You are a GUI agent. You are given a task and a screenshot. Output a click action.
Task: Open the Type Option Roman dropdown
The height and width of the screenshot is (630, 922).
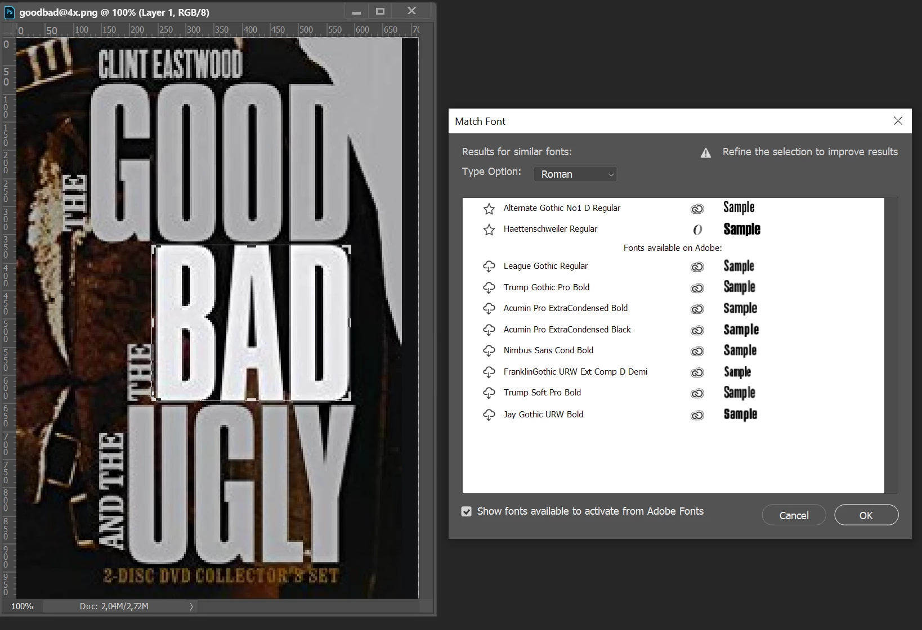click(575, 174)
